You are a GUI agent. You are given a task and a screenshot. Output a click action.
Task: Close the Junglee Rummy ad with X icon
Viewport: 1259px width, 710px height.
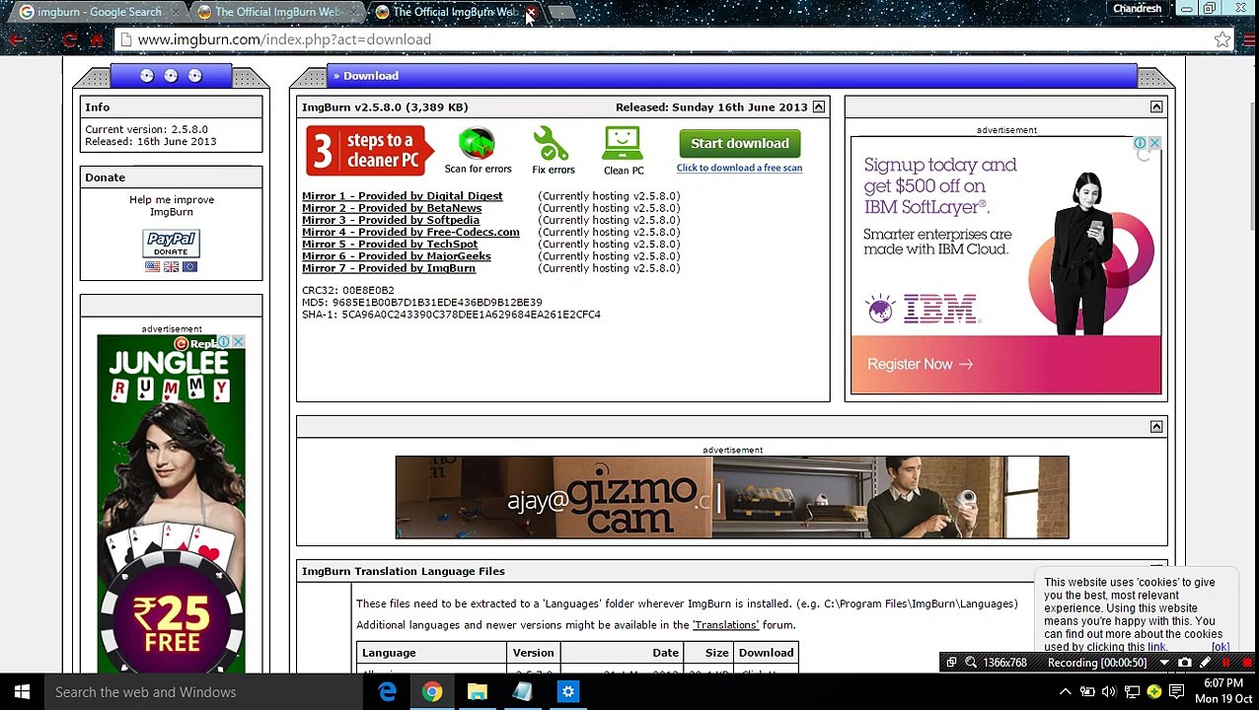tap(238, 342)
